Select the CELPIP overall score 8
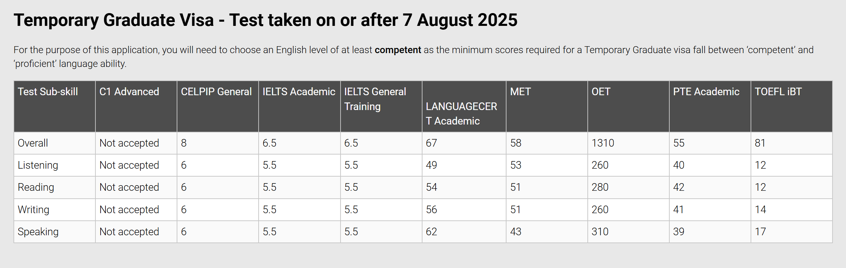The width and height of the screenshot is (846, 268). [184, 143]
